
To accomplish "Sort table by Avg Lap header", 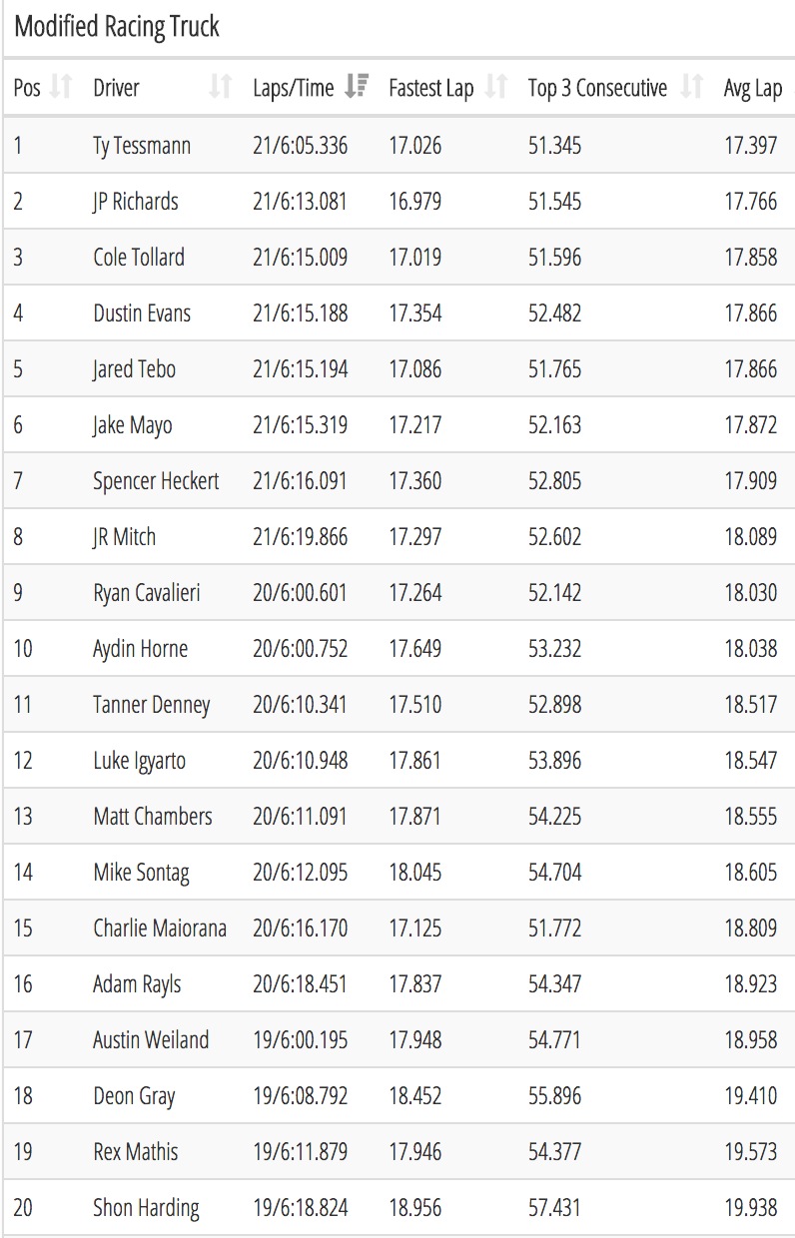I will 752,88.
